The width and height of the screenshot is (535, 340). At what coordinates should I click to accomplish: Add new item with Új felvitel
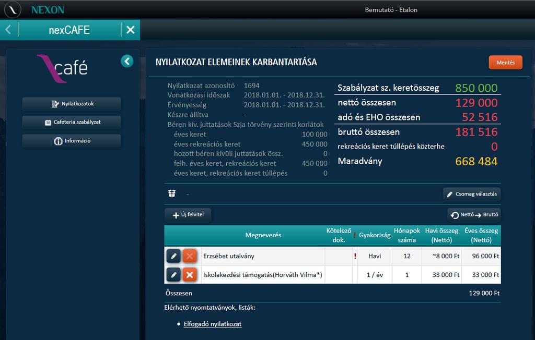point(188,215)
